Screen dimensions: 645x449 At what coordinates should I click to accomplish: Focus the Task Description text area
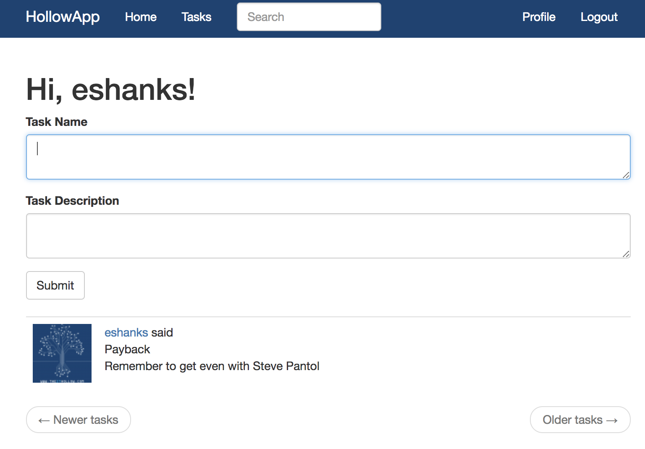click(328, 236)
